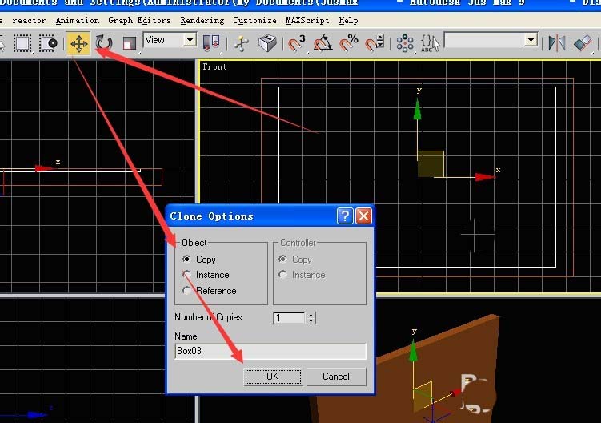Click the Mirror tool icon
This screenshot has height=423, width=601.
(x=556, y=43)
